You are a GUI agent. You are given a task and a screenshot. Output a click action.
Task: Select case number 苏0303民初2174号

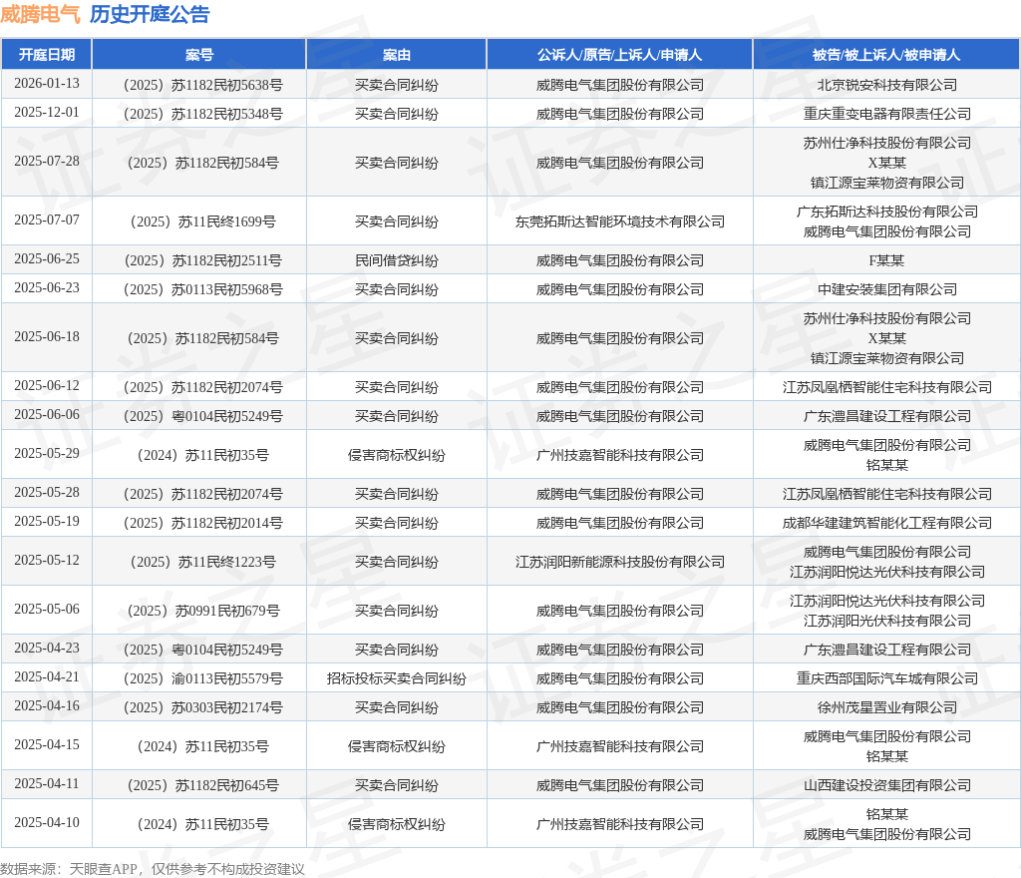[203, 707]
